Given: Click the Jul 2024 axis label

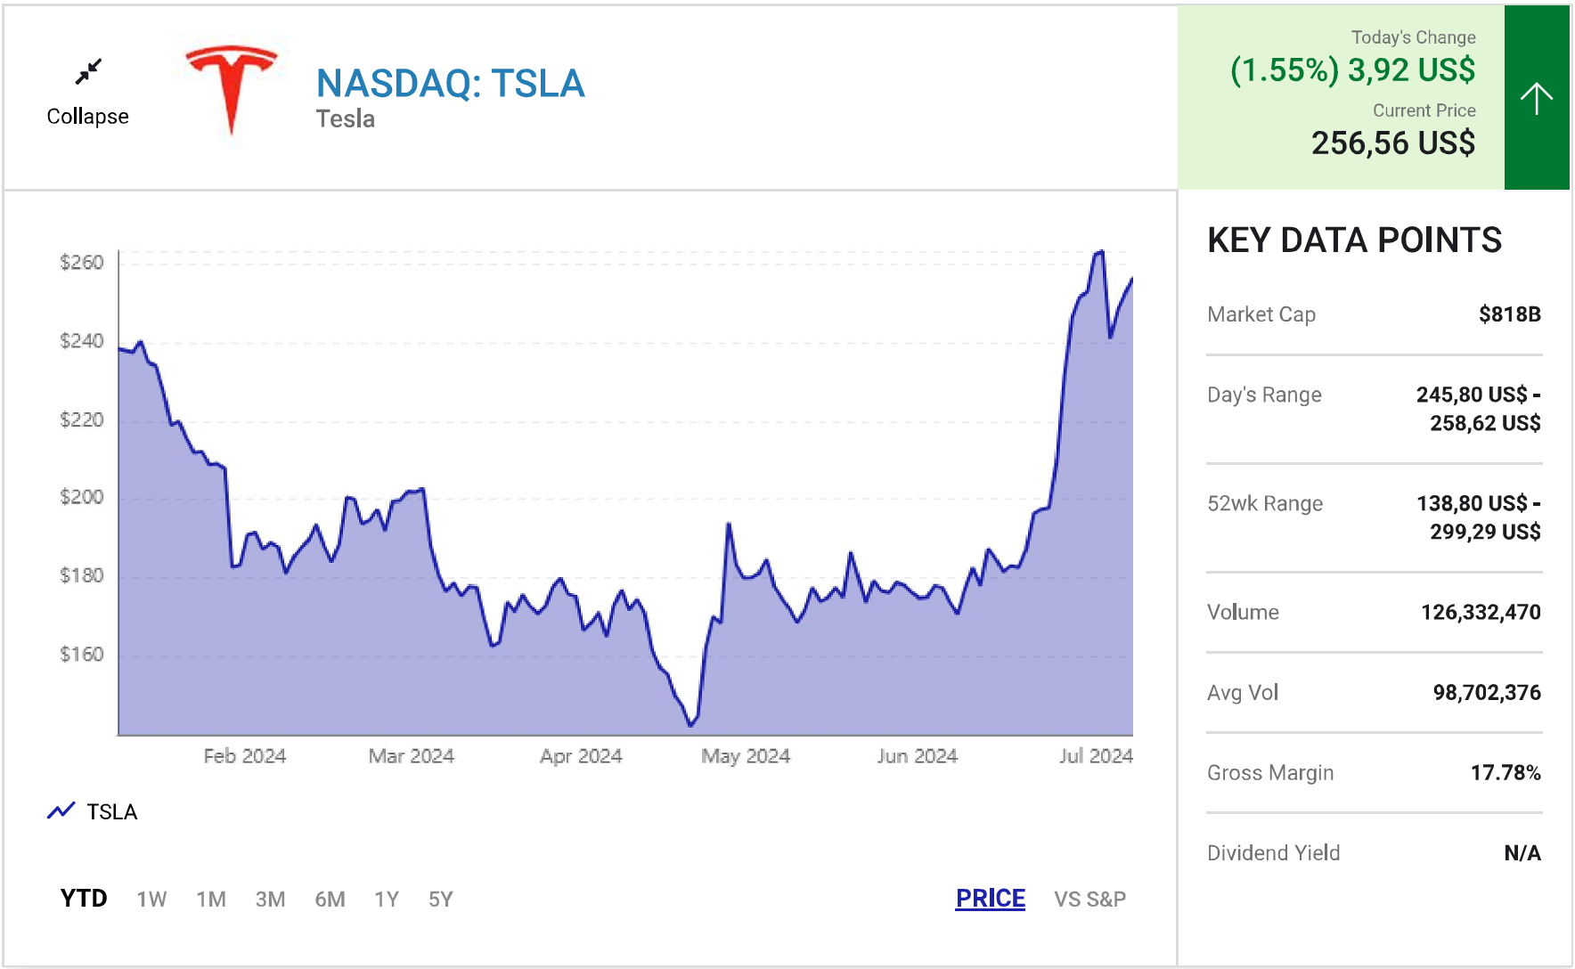Looking at the screenshot, I should [1096, 756].
